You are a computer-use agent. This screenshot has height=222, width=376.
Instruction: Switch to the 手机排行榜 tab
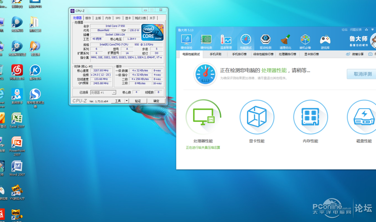[239, 54]
